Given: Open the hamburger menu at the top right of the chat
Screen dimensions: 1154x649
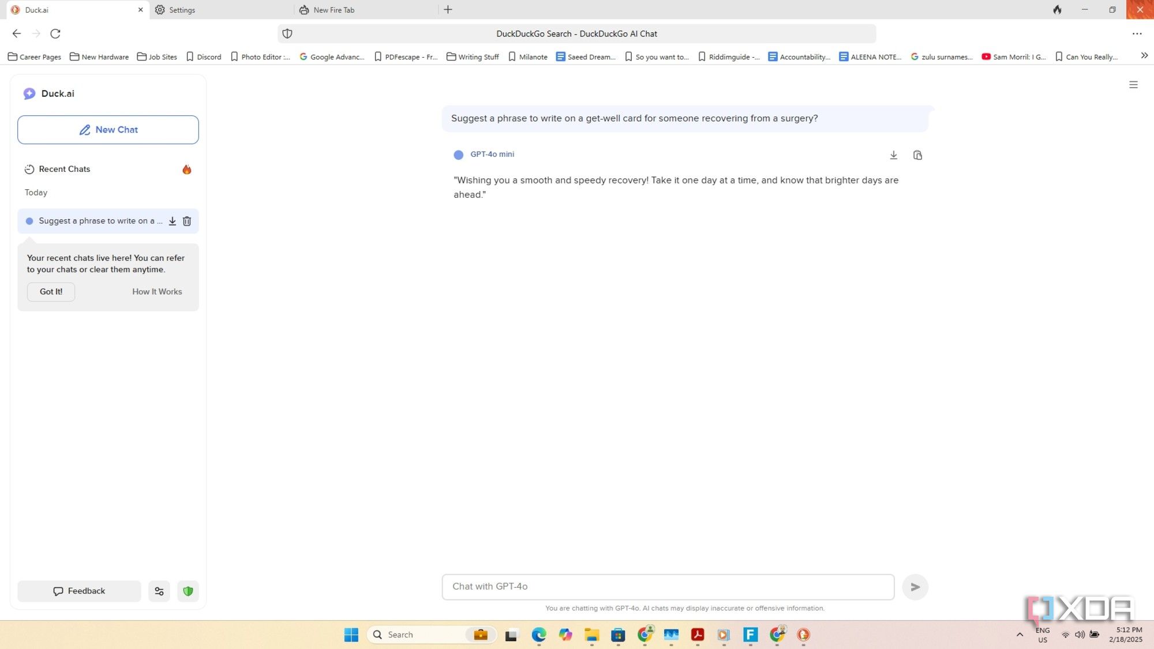Looking at the screenshot, I should click(1133, 85).
